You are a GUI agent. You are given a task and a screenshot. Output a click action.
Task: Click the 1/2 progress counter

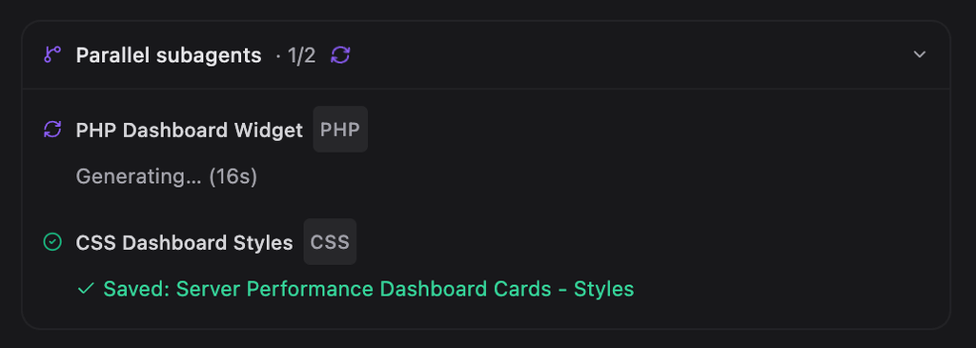click(302, 55)
